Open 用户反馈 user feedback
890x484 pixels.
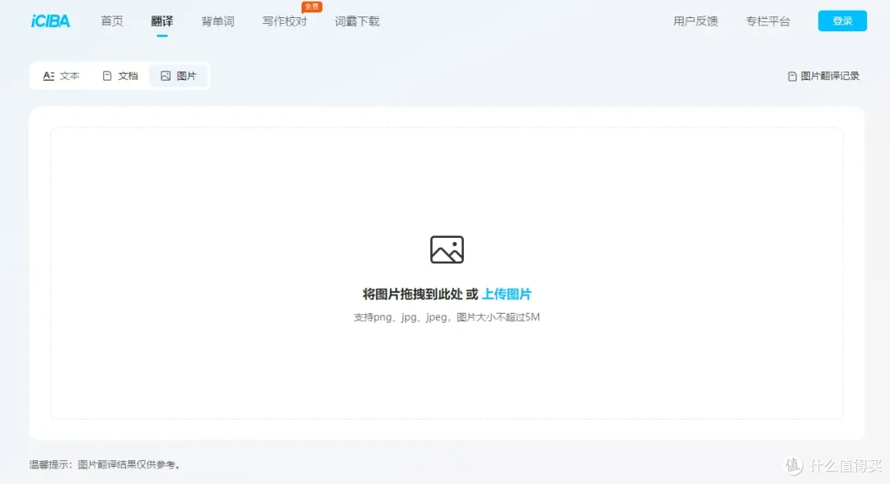tap(696, 21)
